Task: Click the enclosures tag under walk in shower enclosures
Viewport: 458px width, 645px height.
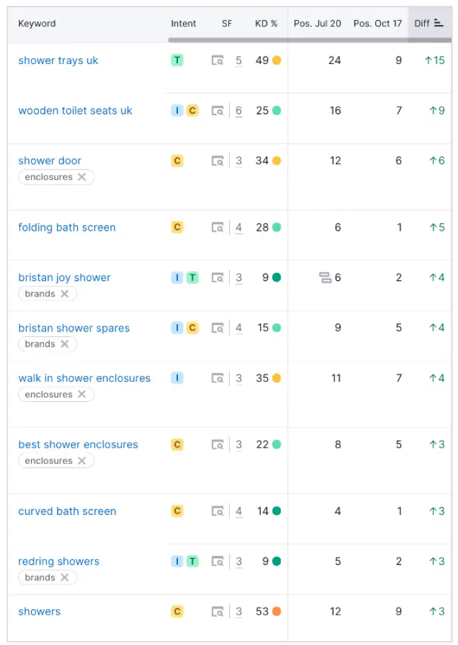Action: 49,395
